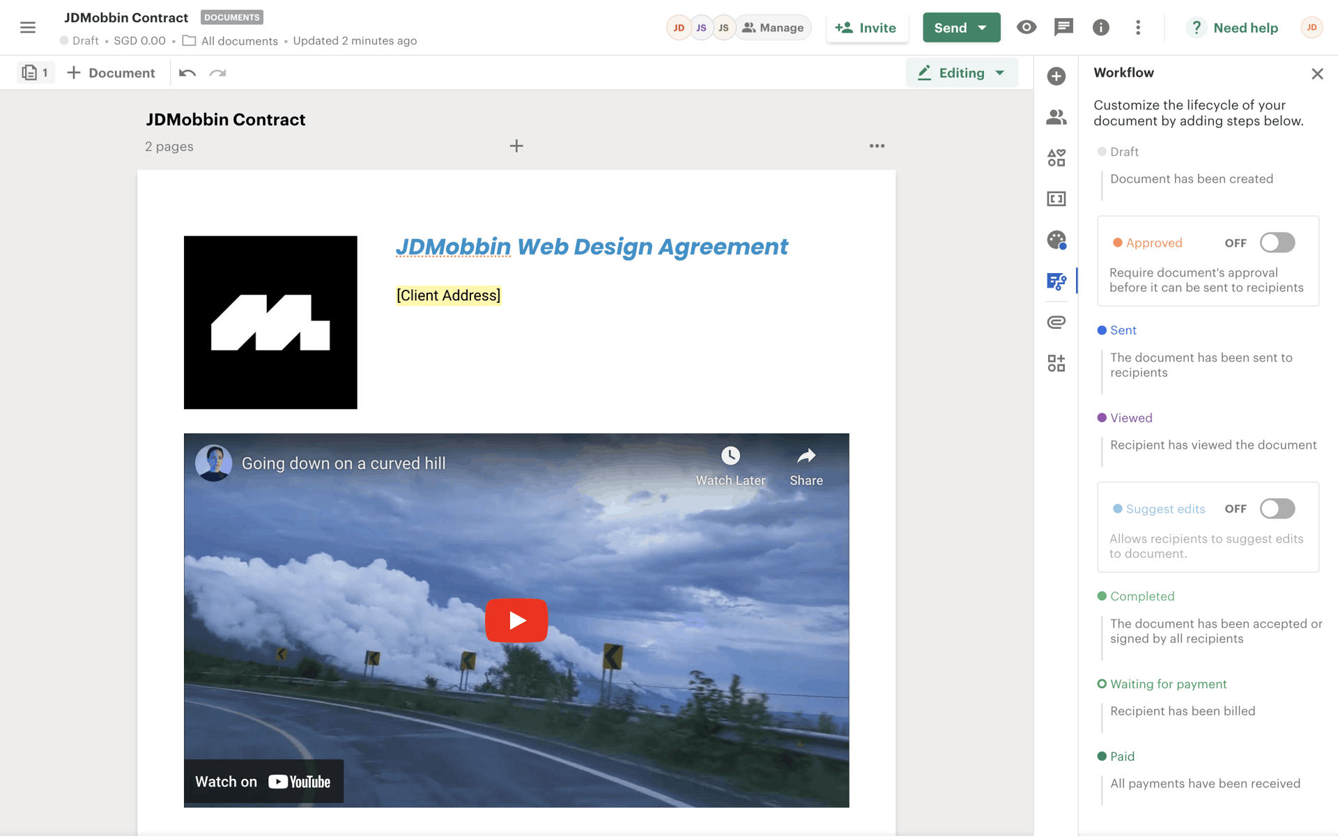Open the Editing mode dropdown
Image resolution: width=1338 pixels, height=836 pixels.
[x=962, y=72]
